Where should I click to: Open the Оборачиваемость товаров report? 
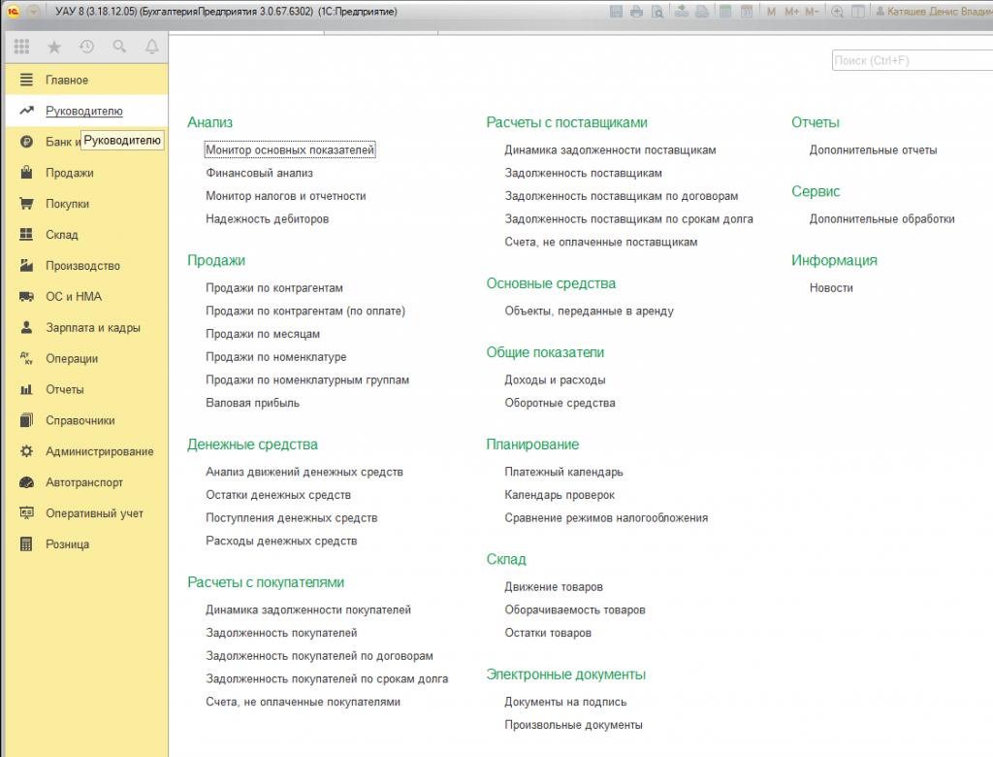(575, 609)
